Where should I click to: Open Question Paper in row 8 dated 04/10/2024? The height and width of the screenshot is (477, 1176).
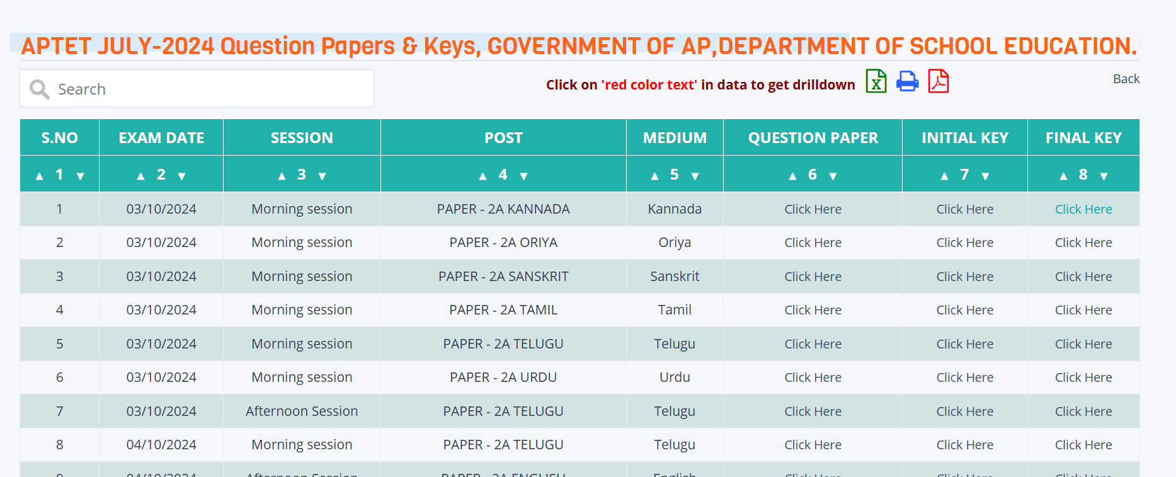coord(813,445)
